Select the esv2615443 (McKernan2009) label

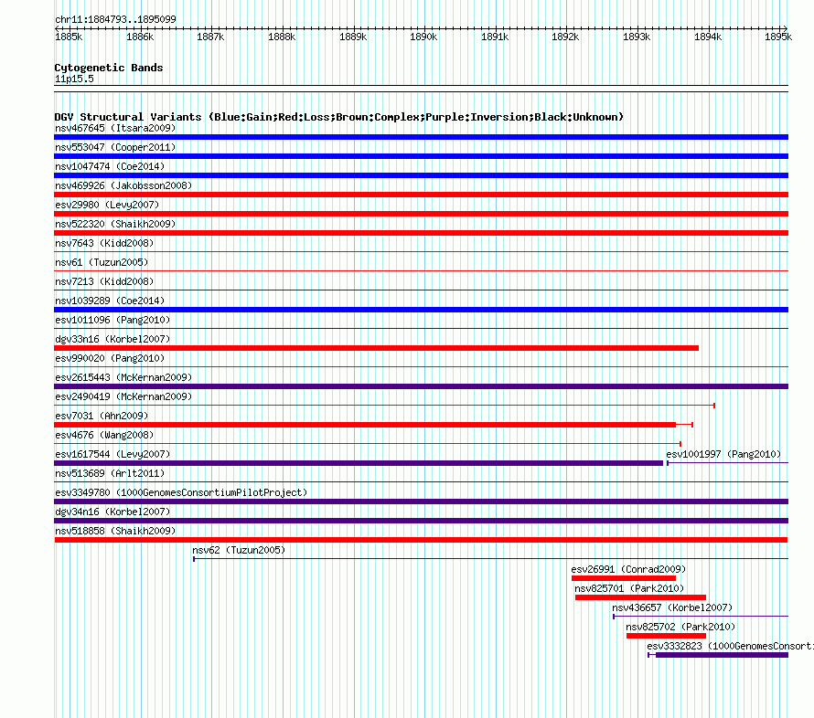pyautogui.click(x=123, y=377)
